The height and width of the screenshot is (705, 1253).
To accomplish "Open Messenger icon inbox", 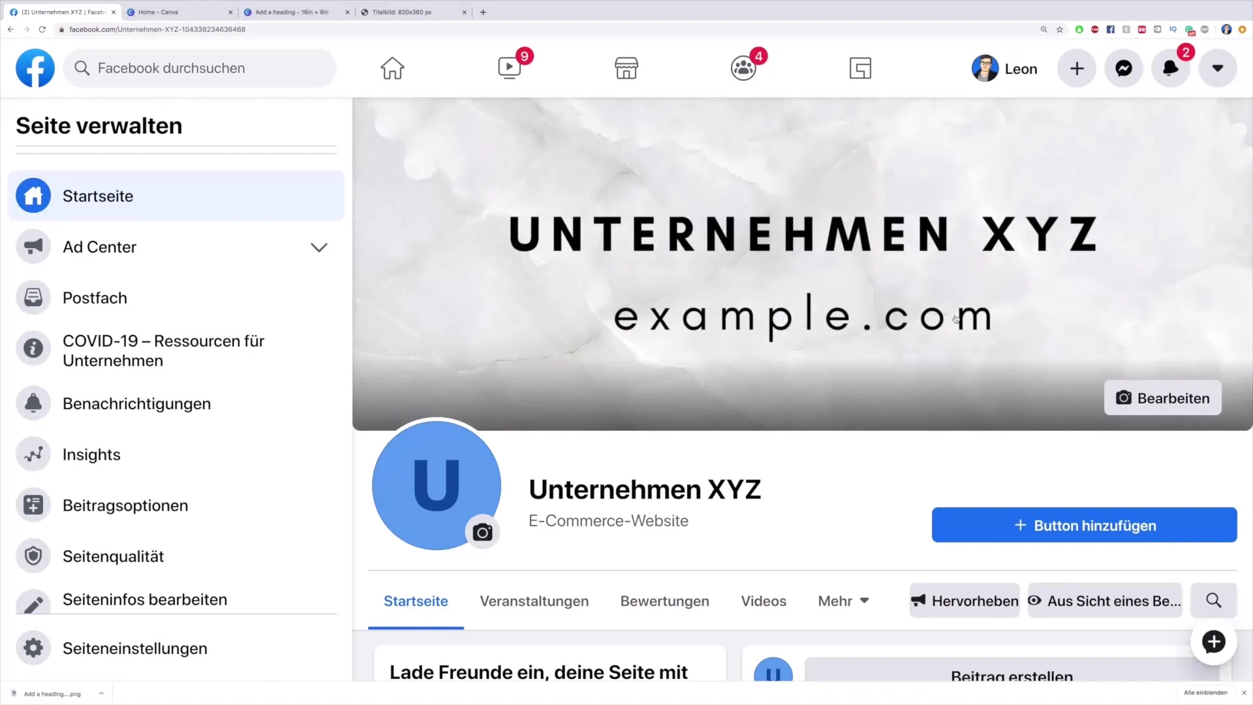I will tap(1124, 68).
